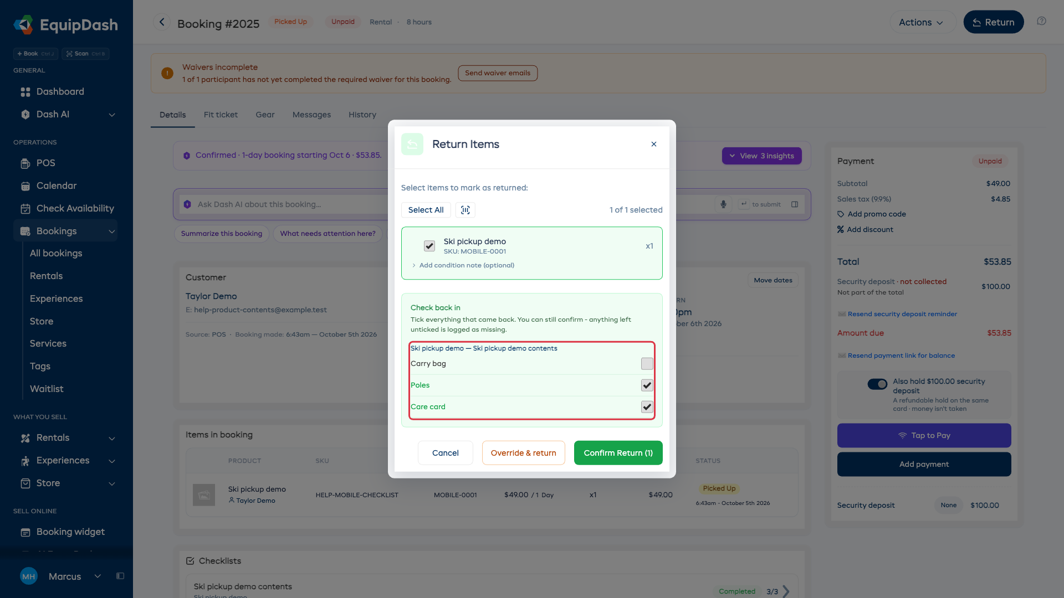
Task: Open Check Availability in sidebar
Action: (x=66, y=208)
